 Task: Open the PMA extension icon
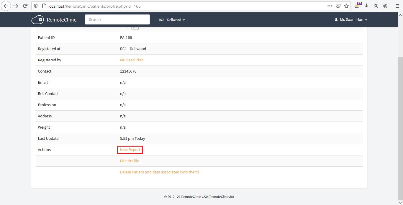358,6
